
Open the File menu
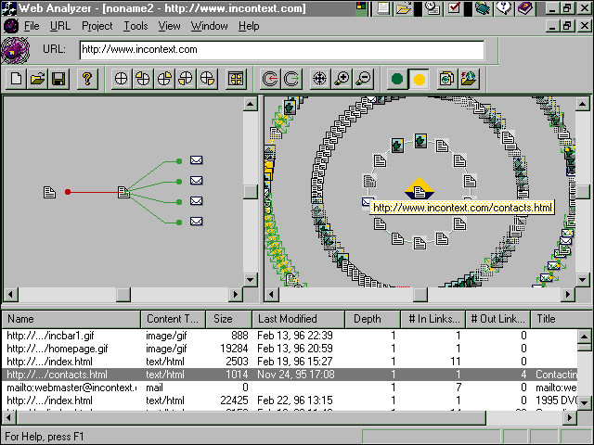pyautogui.click(x=32, y=26)
